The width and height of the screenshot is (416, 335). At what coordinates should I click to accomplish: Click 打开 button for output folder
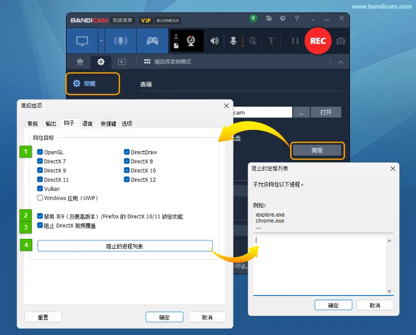(326, 112)
